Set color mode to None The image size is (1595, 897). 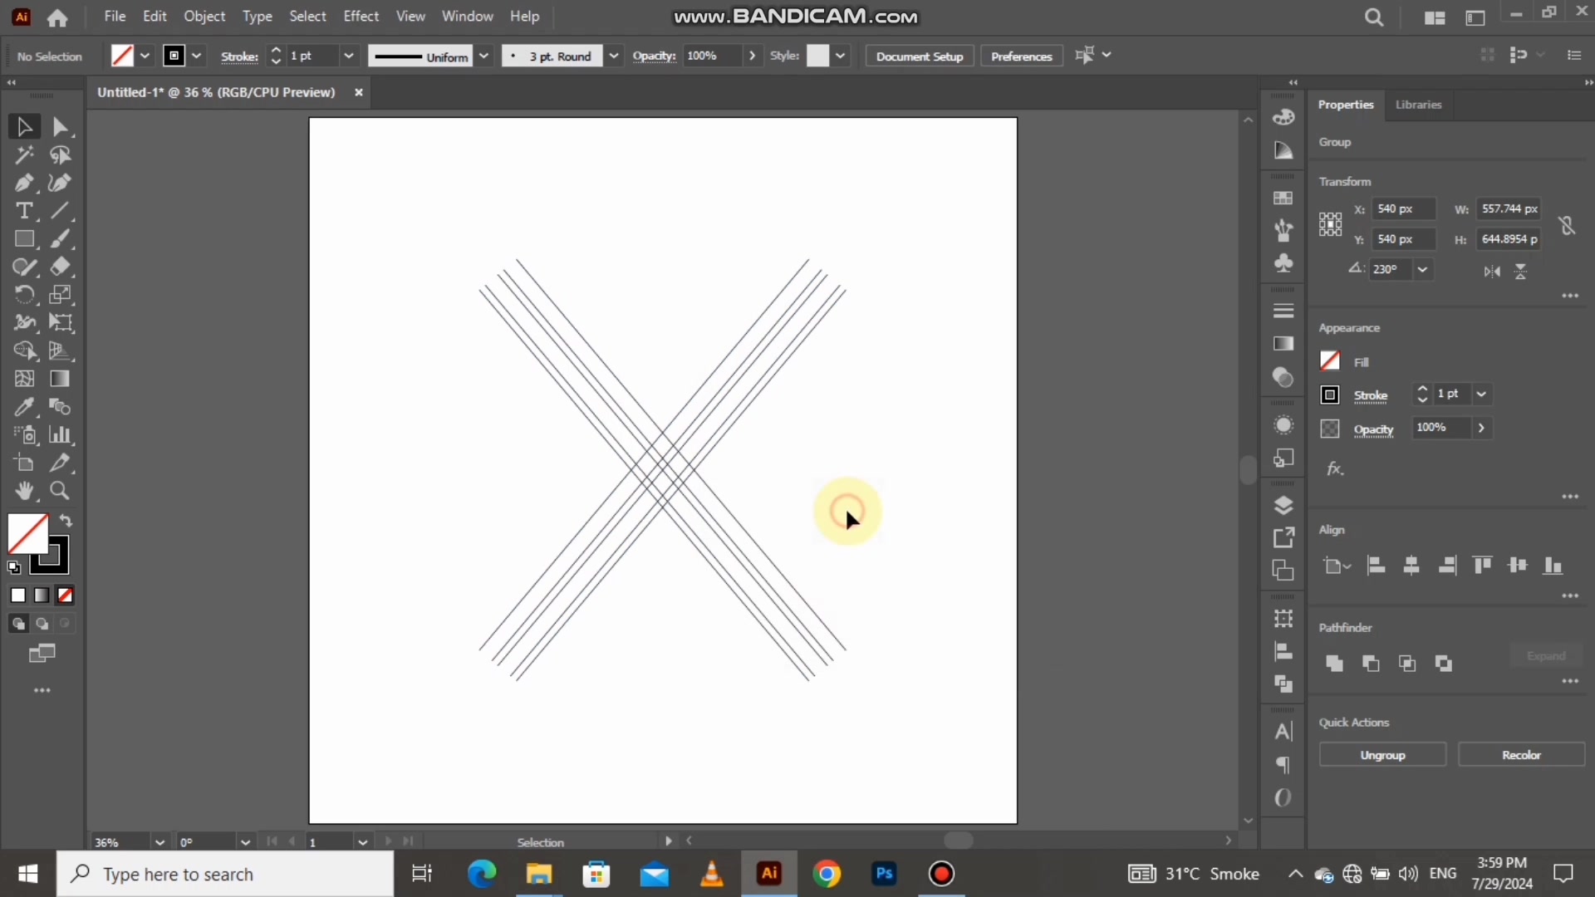click(x=65, y=596)
